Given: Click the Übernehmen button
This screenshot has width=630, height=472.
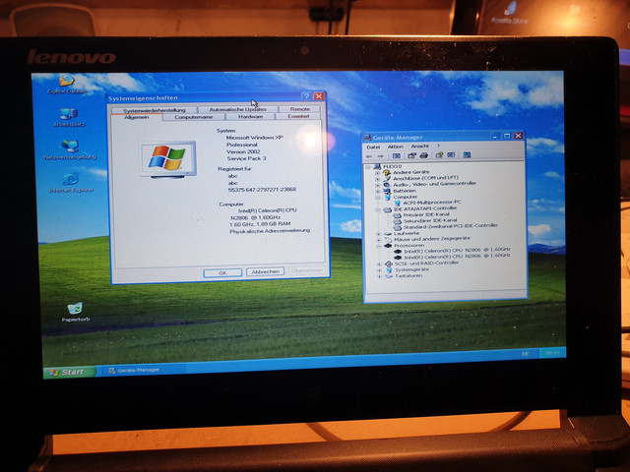Looking at the screenshot, I should click(x=307, y=270).
